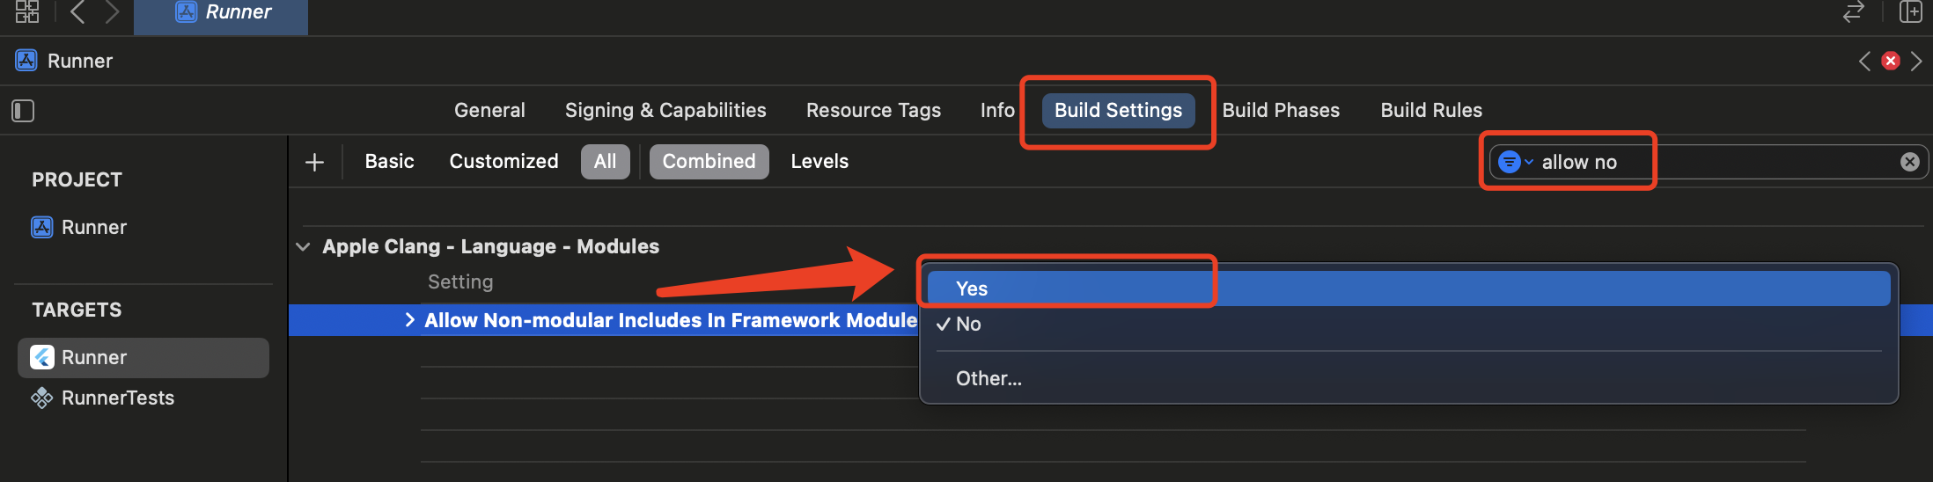Switch to the Levels view
This screenshot has width=1933, height=482.
pos(820,162)
